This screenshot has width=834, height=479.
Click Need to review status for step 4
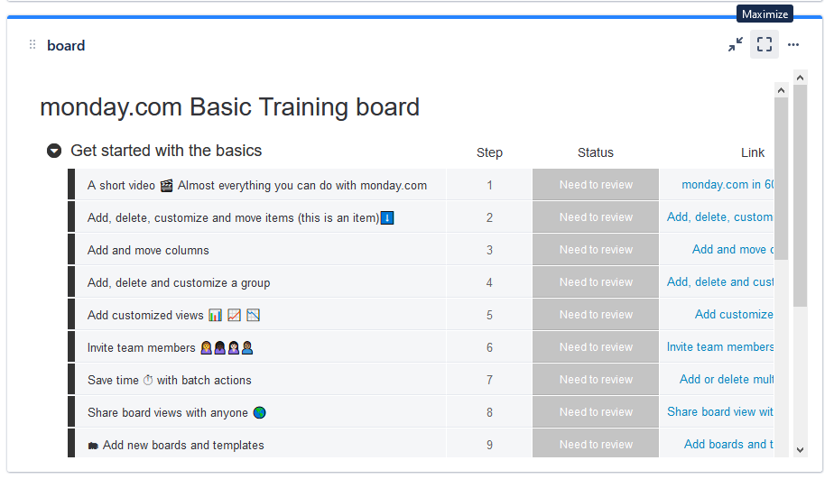click(596, 281)
